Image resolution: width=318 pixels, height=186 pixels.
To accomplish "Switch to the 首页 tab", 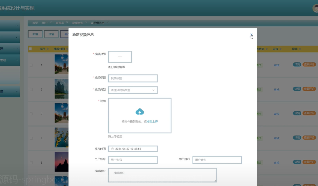I will (35, 23).
